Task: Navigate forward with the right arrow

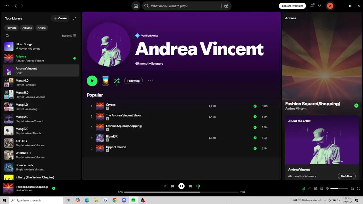Action: (x=22, y=6)
